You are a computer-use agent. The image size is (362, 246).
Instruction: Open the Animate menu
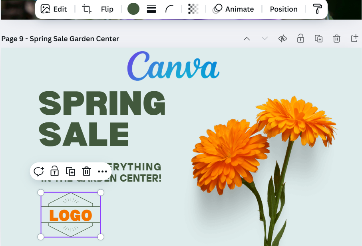click(234, 9)
